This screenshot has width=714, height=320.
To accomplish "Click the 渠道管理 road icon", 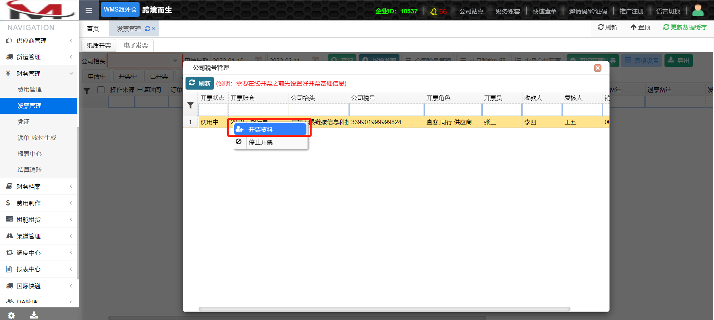I will point(9,236).
